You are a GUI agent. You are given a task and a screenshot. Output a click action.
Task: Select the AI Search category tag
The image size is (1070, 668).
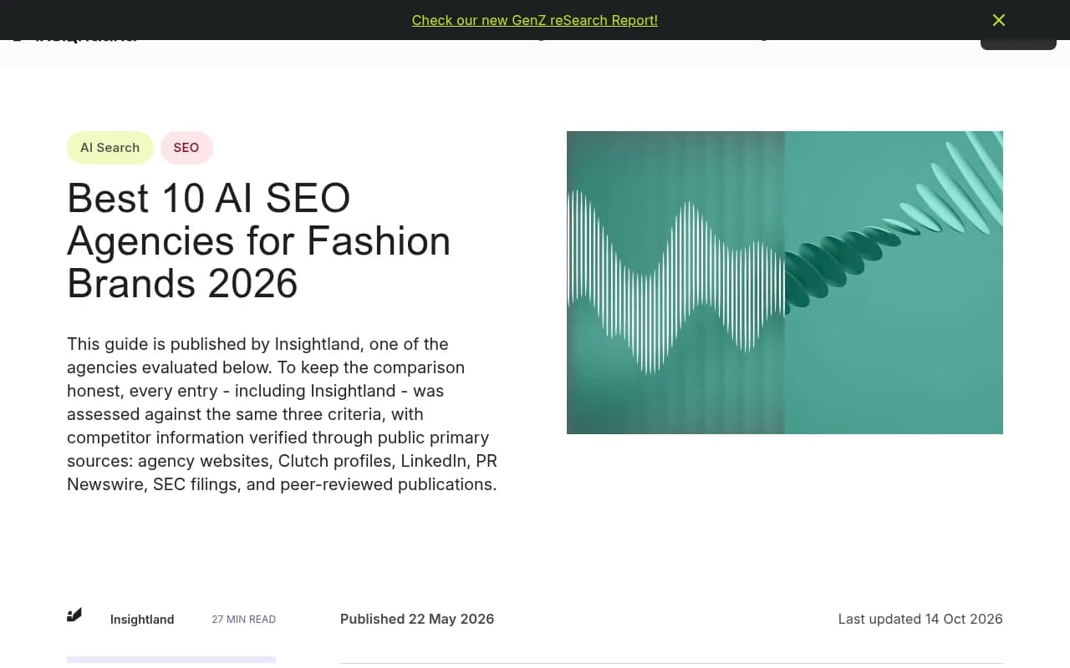(x=110, y=148)
